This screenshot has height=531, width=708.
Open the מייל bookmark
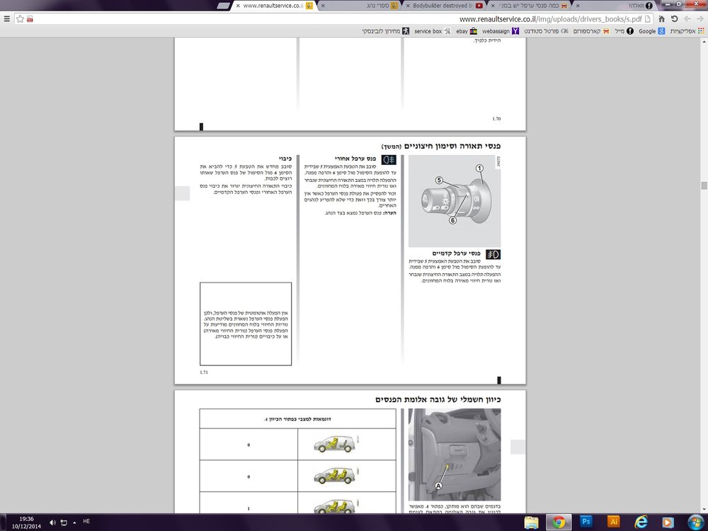(624, 31)
